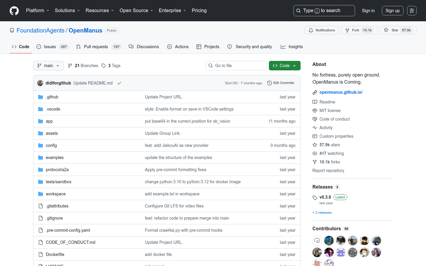Click the v0.3.0 release tag icon
This screenshot has height=266, width=426.
(315, 198)
